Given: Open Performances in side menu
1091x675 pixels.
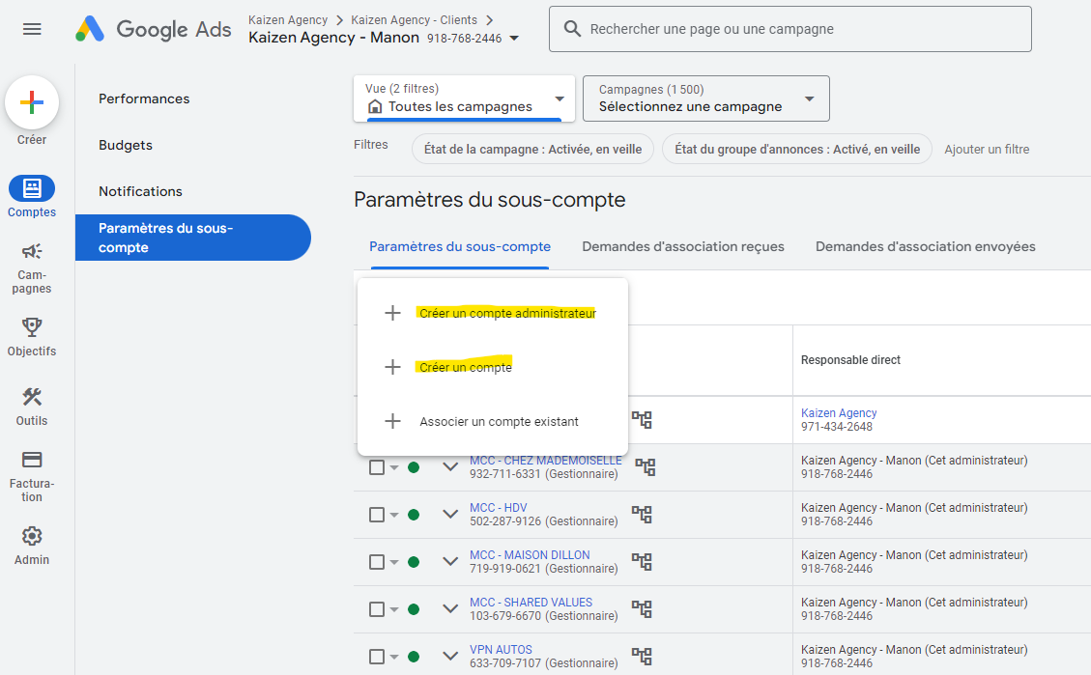Looking at the screenshot, I should (144, 98).
